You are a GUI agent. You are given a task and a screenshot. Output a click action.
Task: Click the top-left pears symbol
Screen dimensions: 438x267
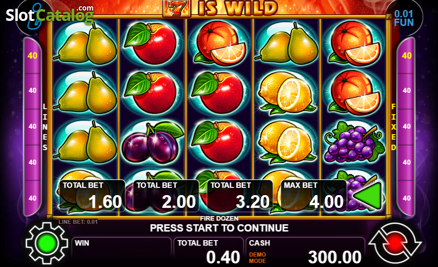click(85, 43)
